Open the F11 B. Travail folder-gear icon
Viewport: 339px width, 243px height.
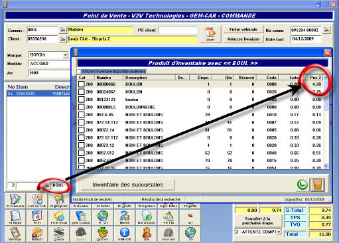click(x=58, y=217)
